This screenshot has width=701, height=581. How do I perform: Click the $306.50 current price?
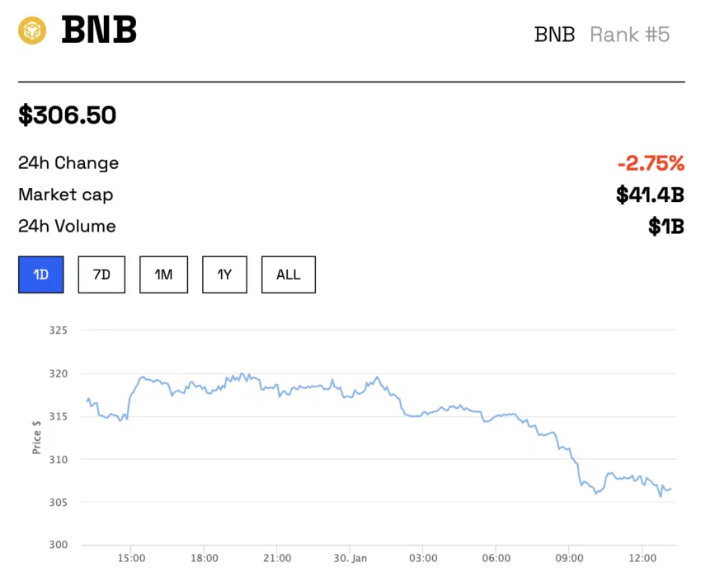click(x=68, y=115)
